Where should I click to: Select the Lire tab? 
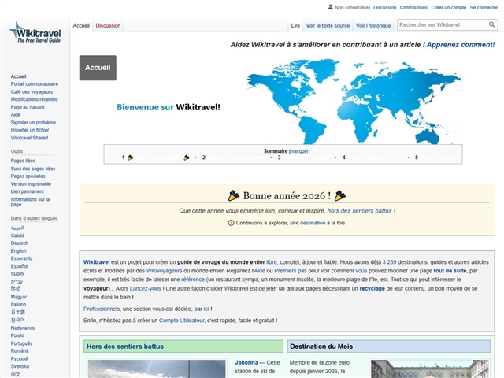[x=295, y=25]
